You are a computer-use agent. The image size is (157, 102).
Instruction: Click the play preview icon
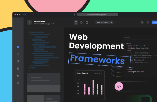(148, 22)
